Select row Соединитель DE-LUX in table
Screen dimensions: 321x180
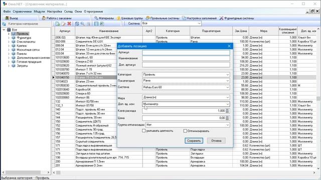(x=186, y=41)
